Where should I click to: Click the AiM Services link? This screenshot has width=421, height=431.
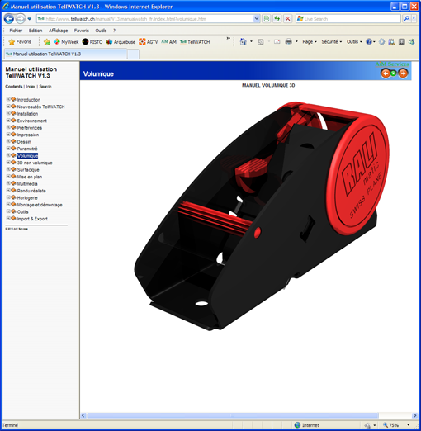click(392, 64)
